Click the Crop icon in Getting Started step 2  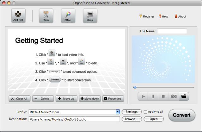[x=63, y=61]
